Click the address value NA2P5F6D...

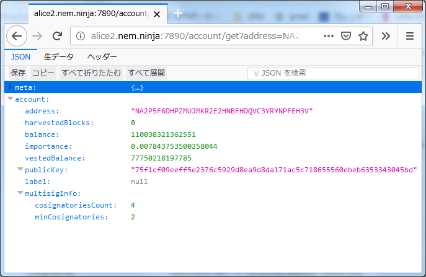pyautogui.click(x=222, y=111)
